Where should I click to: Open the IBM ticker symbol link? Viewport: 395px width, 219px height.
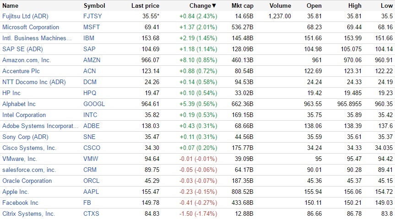click(89, 38)
